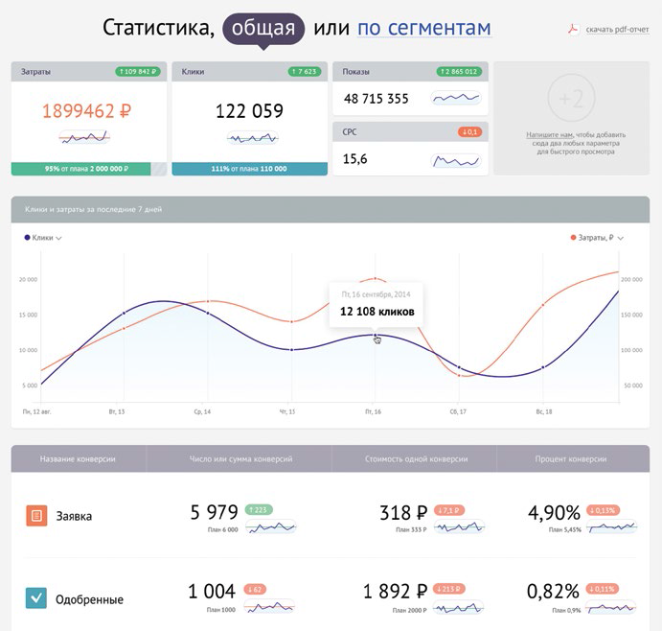Screen dimensions: 662x631
Task: Click the Пт, 16 data point on clicks line
Action: pyautogui.click(x=376, y=335)
